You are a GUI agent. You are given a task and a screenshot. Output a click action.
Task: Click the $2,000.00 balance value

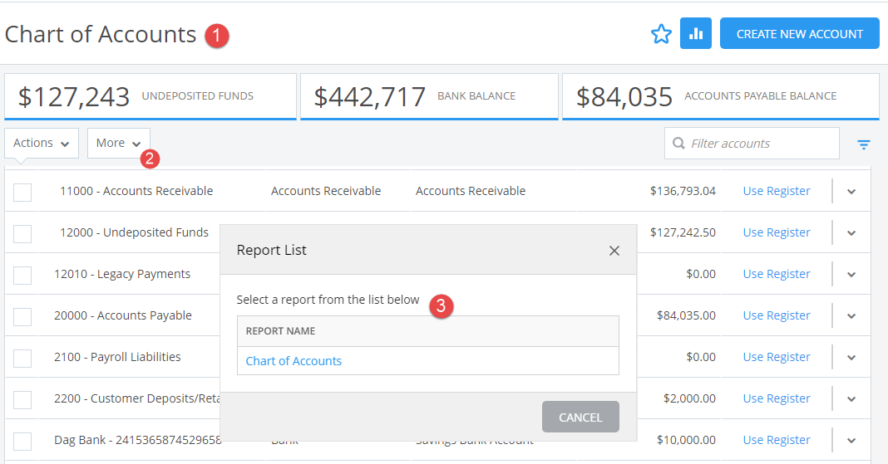(x=689, y=398)
